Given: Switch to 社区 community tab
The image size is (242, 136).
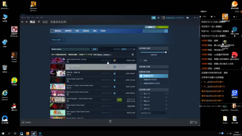Looking at the screenshot, I should coord(45,22).
